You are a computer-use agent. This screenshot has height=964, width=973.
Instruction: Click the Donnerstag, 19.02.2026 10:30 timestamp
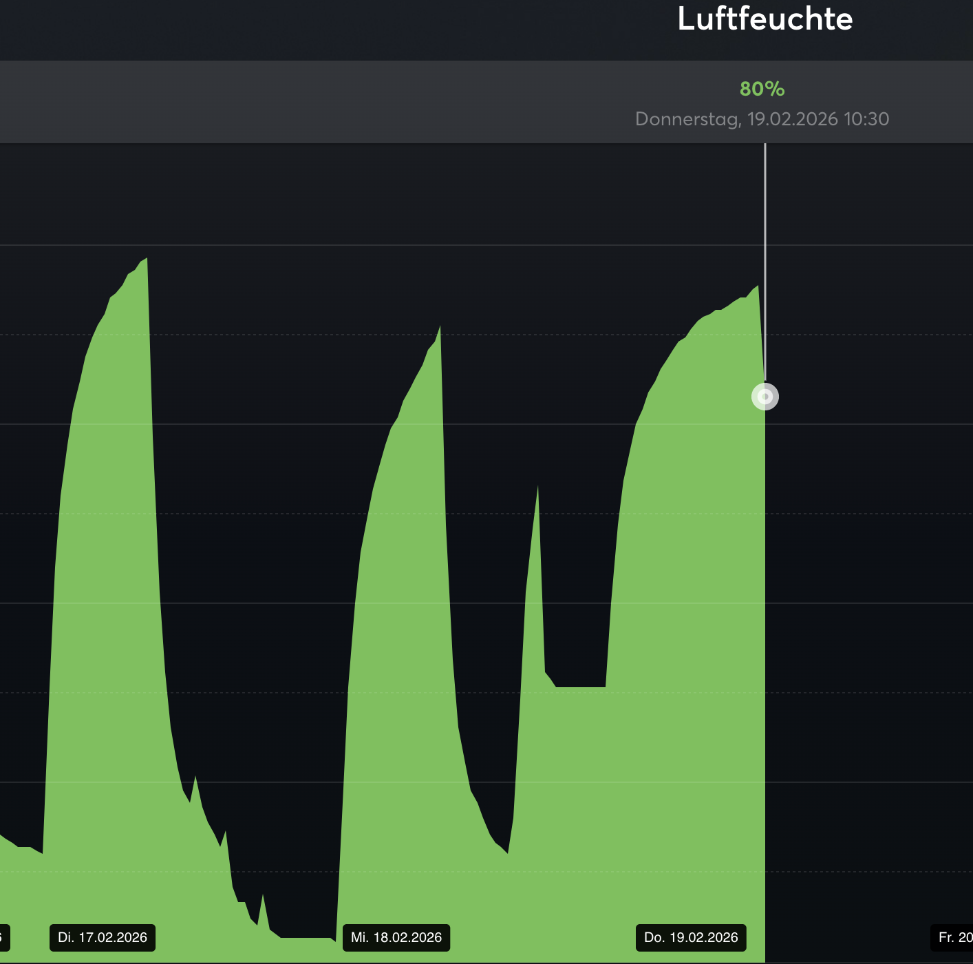(x=762, y=119)
